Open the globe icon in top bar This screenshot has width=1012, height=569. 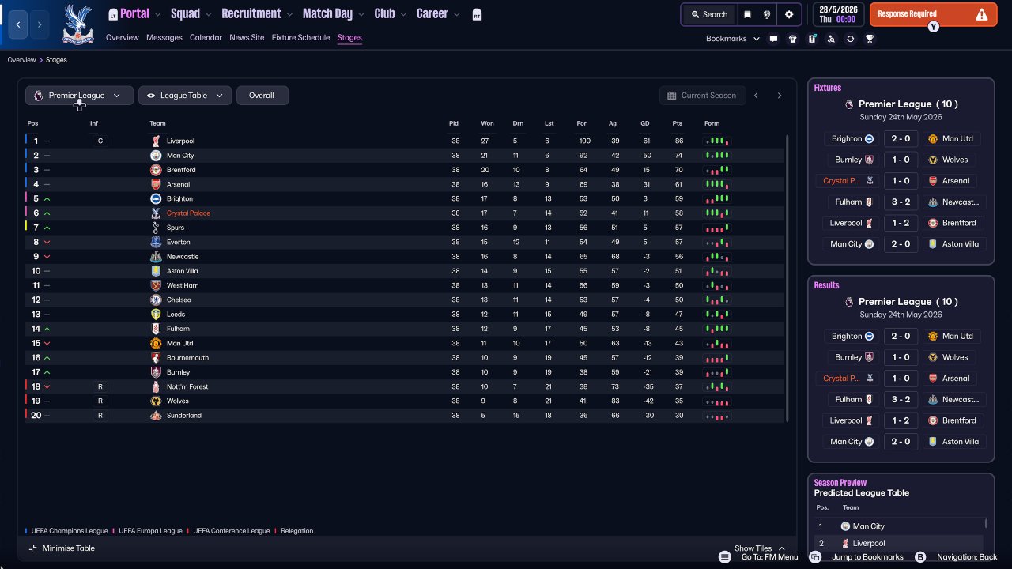point(767,14)
